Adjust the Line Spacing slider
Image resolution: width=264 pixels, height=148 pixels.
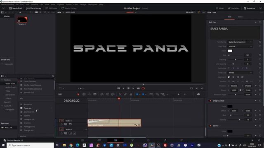(x=236, y=64)
